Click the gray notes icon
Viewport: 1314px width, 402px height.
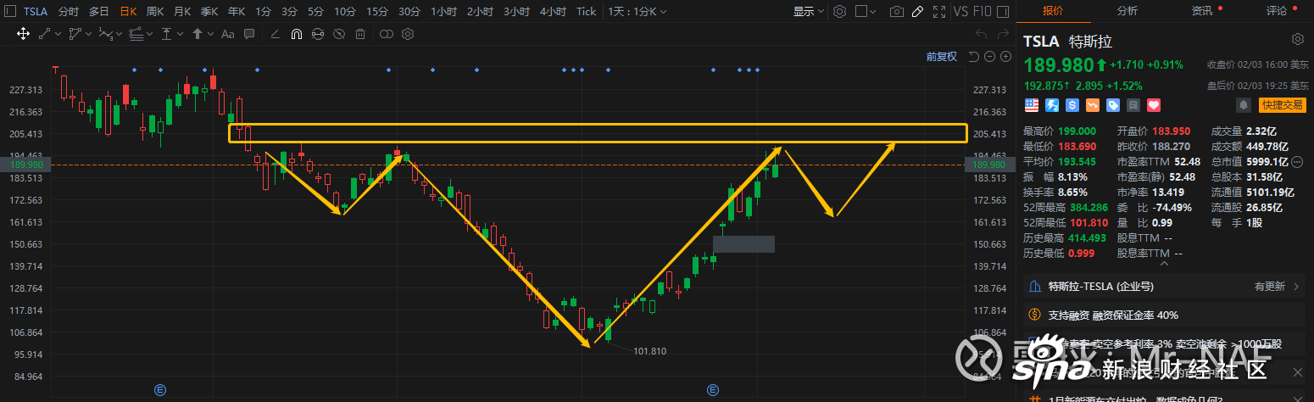pyautogui.click(x=1133, y=105)
